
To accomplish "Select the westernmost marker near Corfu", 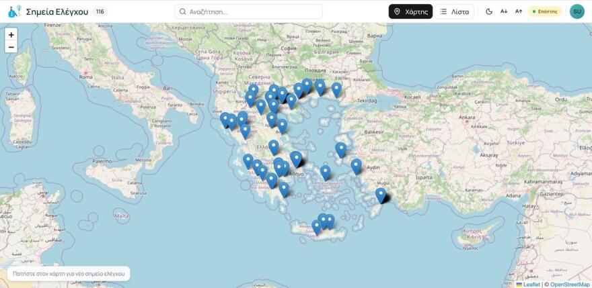I will 225,120.
